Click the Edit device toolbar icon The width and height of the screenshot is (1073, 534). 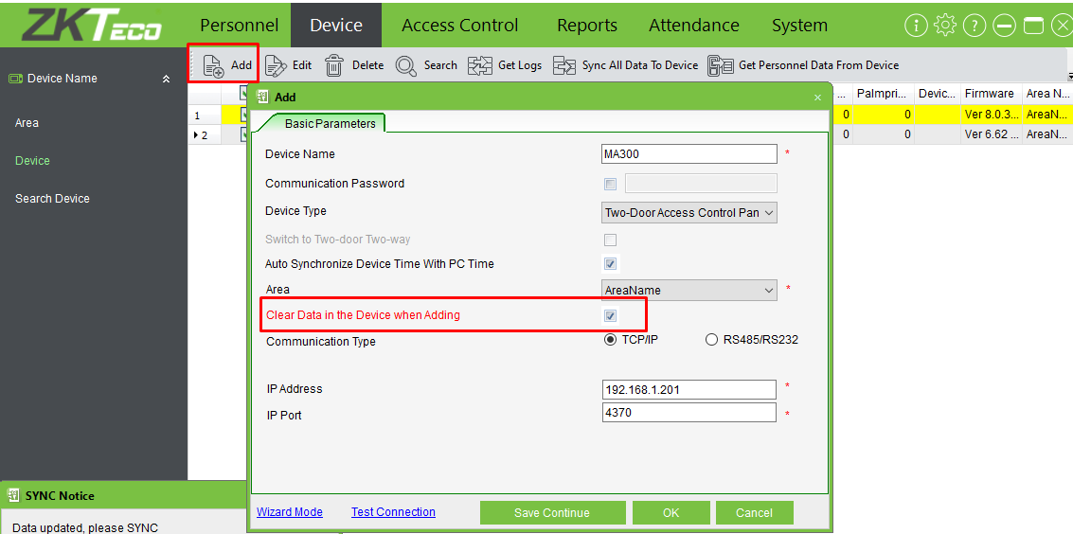pos(276,65)
